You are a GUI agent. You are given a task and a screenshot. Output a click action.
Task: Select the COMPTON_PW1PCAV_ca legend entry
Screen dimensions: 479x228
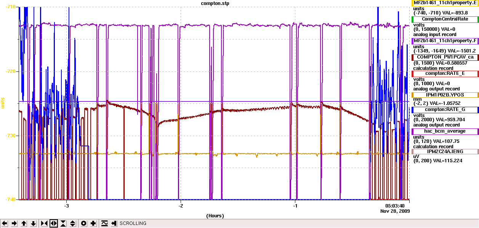pos(445,57)
